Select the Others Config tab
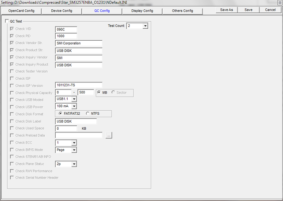 tap(182, 10)
